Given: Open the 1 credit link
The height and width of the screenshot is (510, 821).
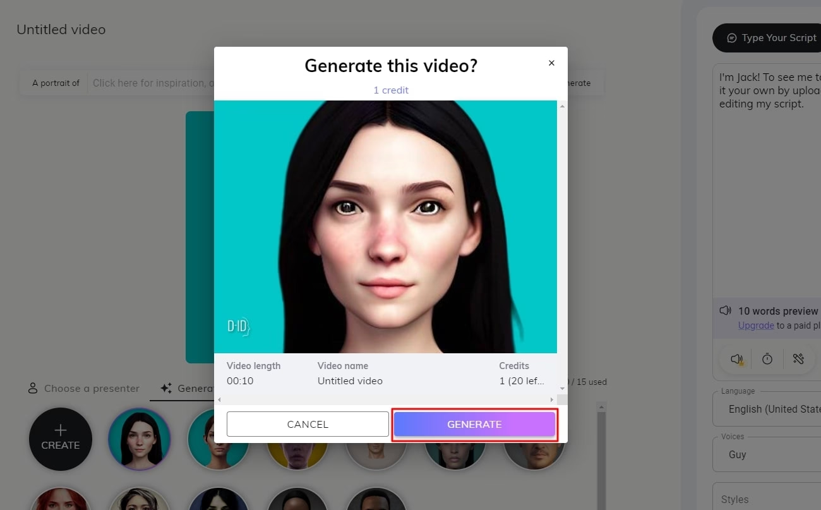Looking at the screenshot, I should point(391,90).
